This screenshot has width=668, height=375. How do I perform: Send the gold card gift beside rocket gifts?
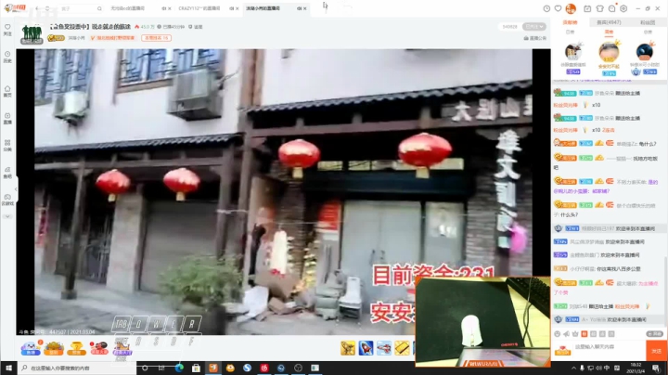(402, 348)
